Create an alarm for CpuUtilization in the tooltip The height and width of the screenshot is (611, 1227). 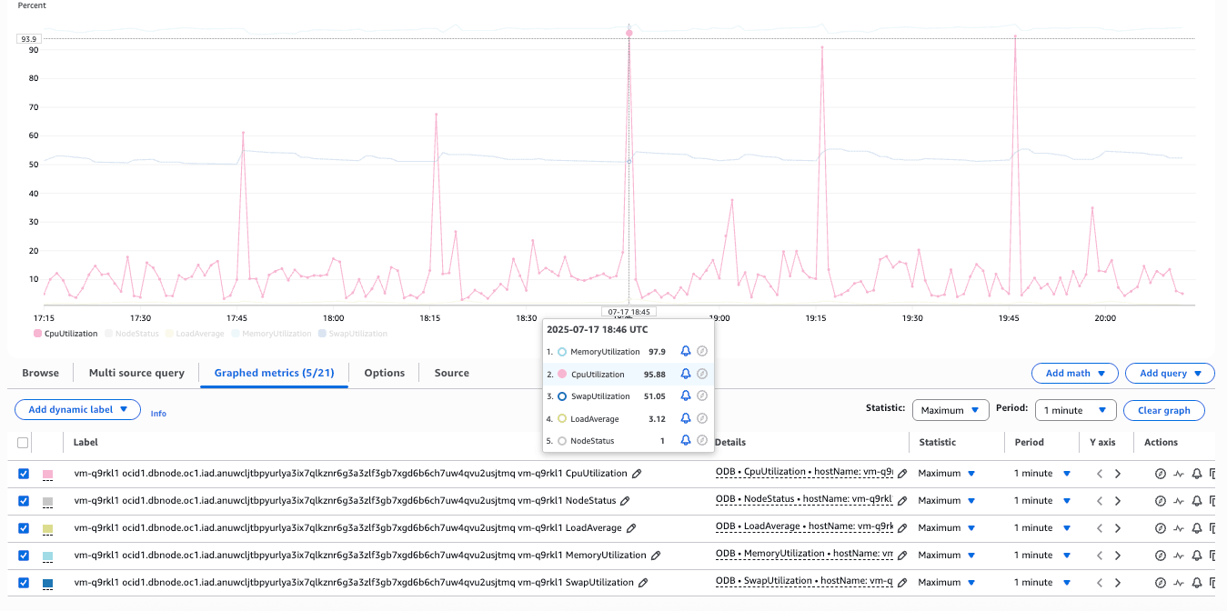685,373
